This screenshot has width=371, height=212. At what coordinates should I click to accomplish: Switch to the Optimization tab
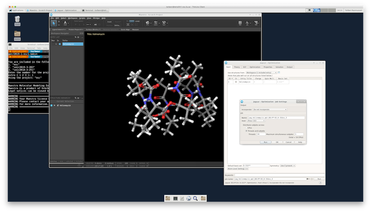(255, 67)
